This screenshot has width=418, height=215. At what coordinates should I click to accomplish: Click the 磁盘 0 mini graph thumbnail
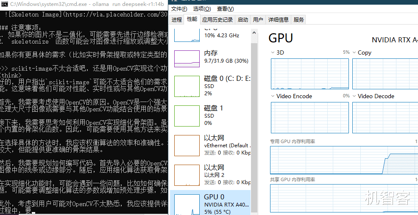pos(187,86)
